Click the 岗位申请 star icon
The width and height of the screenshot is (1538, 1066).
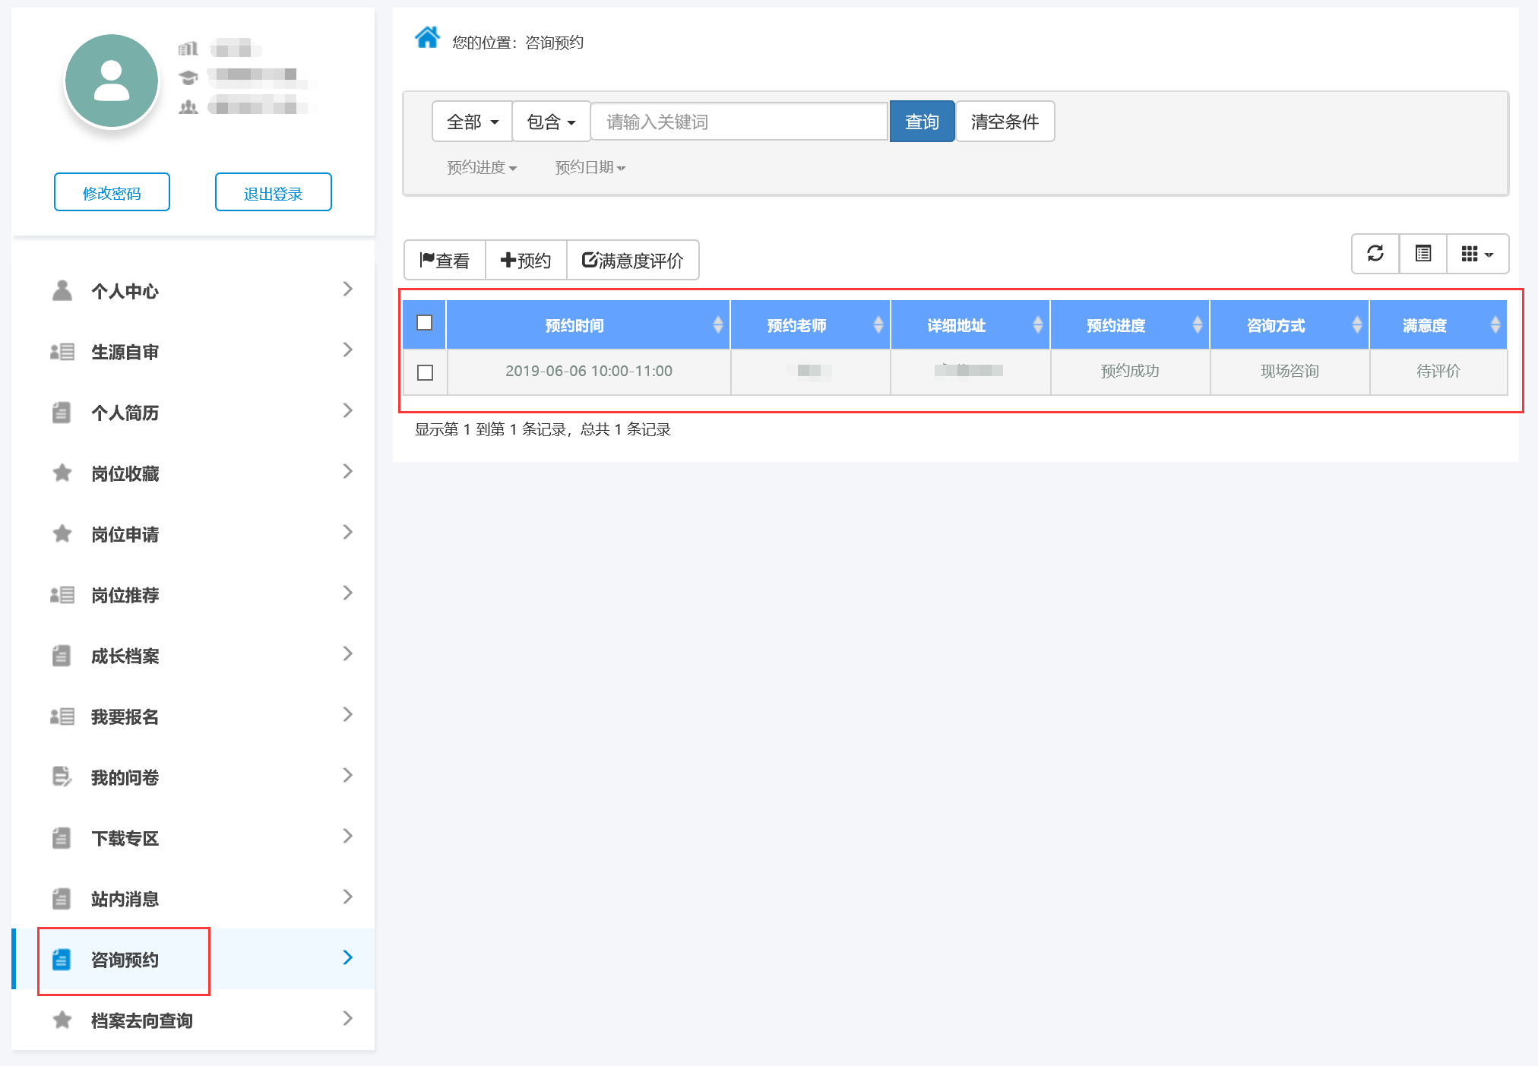point(62,533)
